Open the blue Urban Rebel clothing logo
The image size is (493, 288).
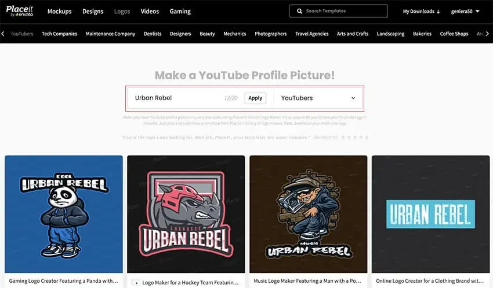430,215
